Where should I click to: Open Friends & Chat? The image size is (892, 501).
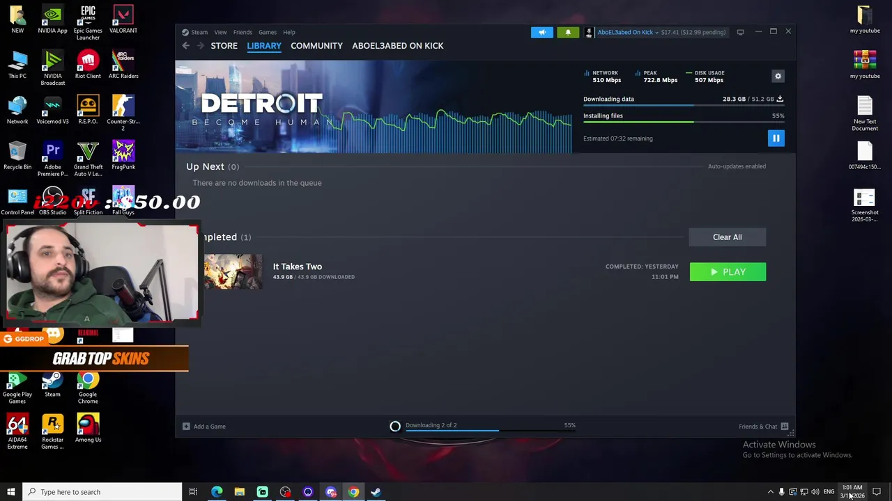[x=763, y=427]
